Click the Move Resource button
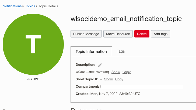The image size is (196, 110). 118,34
